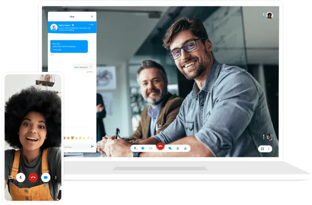Lock the meeting with the padlock icon
The image size is (312, 205).
tap(185, 149)
